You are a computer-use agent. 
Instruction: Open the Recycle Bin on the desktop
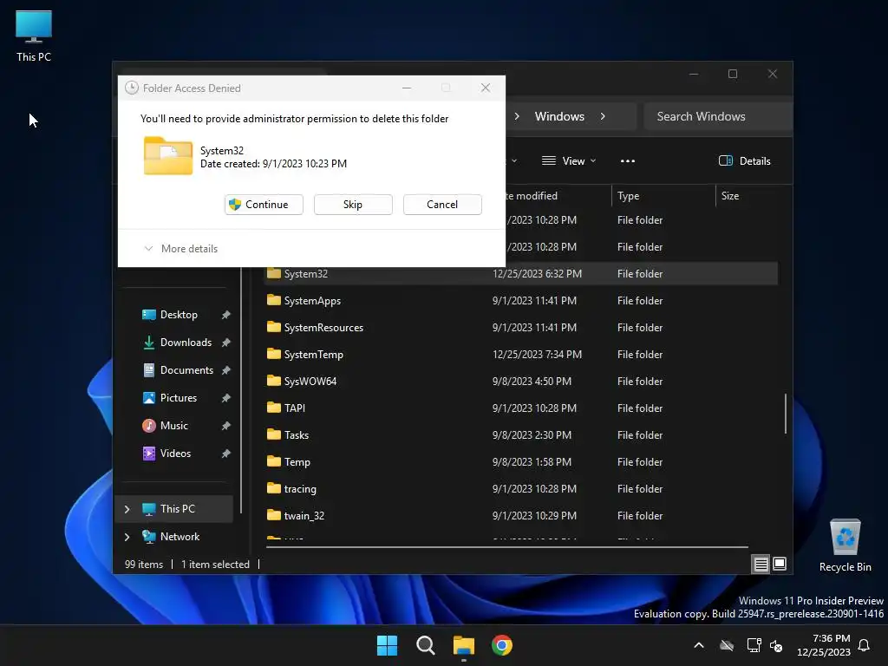(845, 545)
